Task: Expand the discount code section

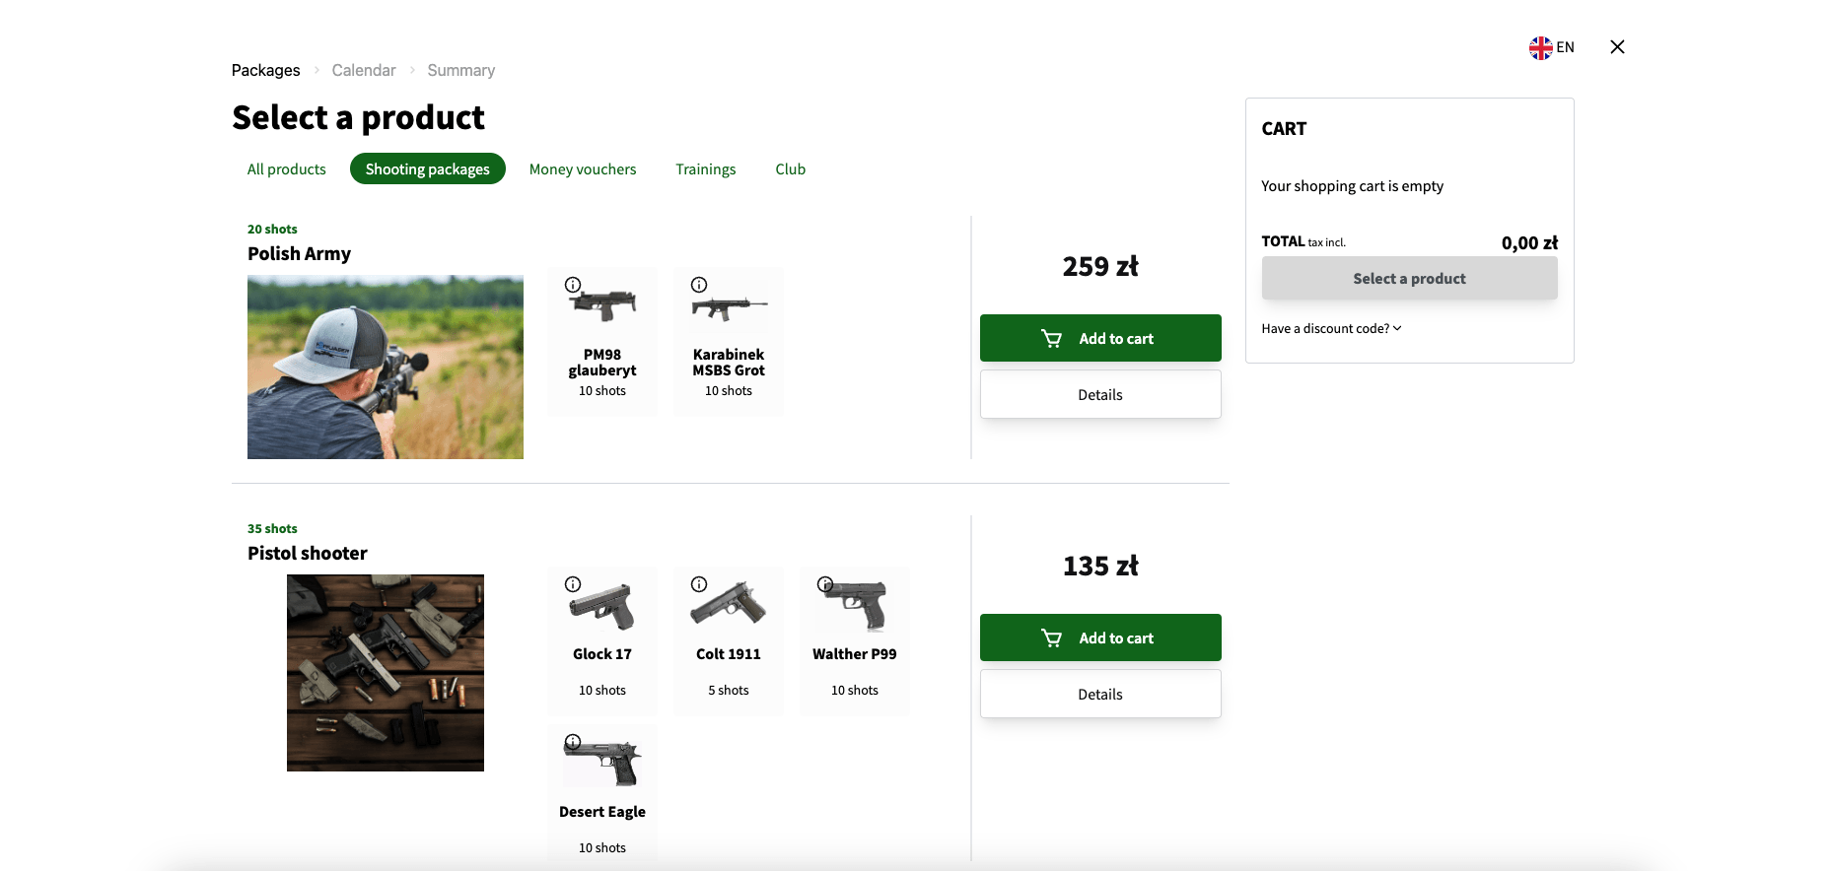Action: click(1331, 329)
